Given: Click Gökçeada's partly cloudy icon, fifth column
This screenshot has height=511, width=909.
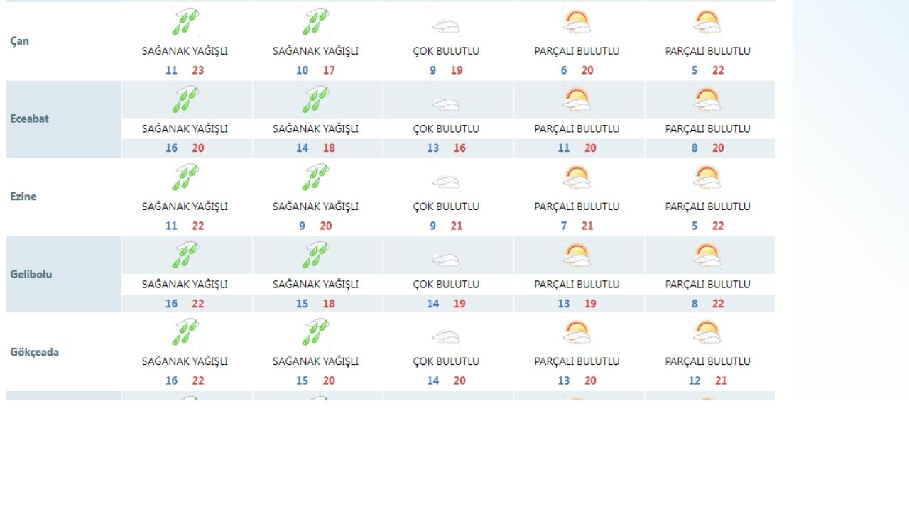Looking at the screenshot, I should coord(707,332).
